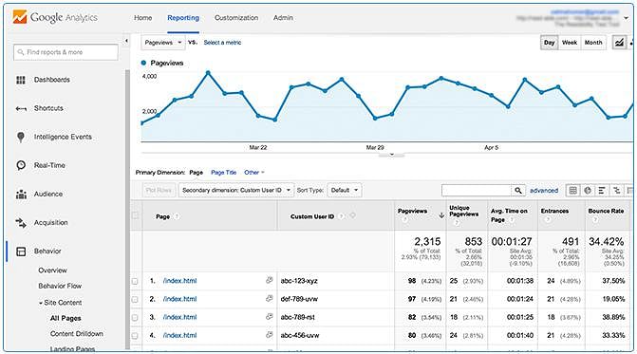Open the Admin tab
Viewport: 637px width, 354px height.
click(283, 18)
